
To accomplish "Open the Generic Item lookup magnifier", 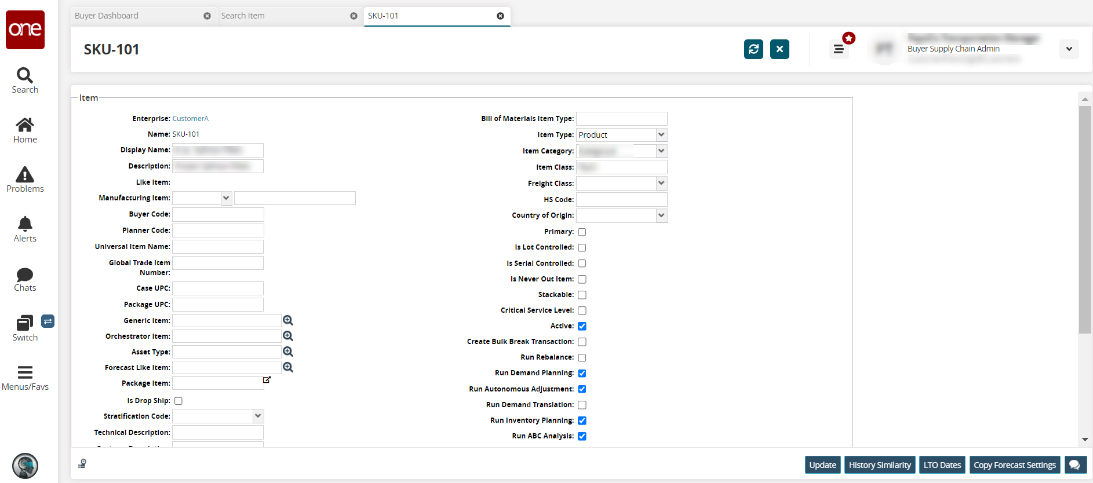I will pos(288,320).
